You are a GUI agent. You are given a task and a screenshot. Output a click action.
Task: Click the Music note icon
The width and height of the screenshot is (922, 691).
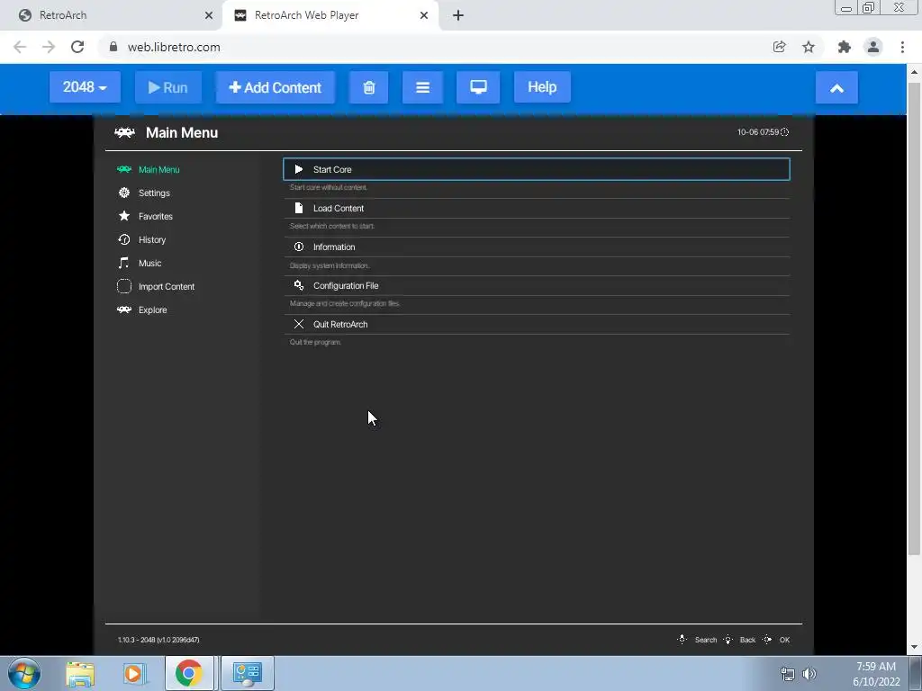(x=123, y=263)
